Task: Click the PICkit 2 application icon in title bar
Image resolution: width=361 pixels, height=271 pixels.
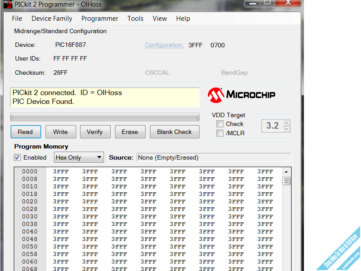Action: click(x=8, y=4)
